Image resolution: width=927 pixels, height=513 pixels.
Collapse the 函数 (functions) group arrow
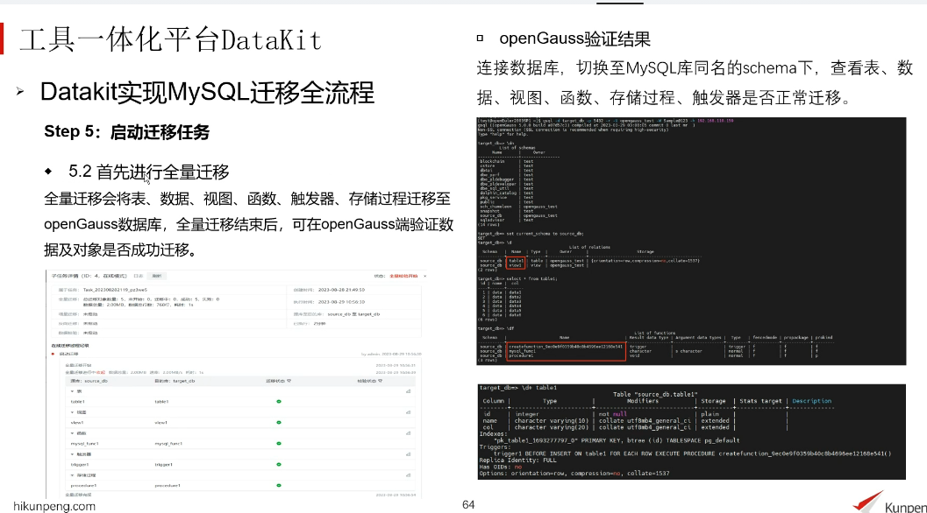(x=73, y=433)
